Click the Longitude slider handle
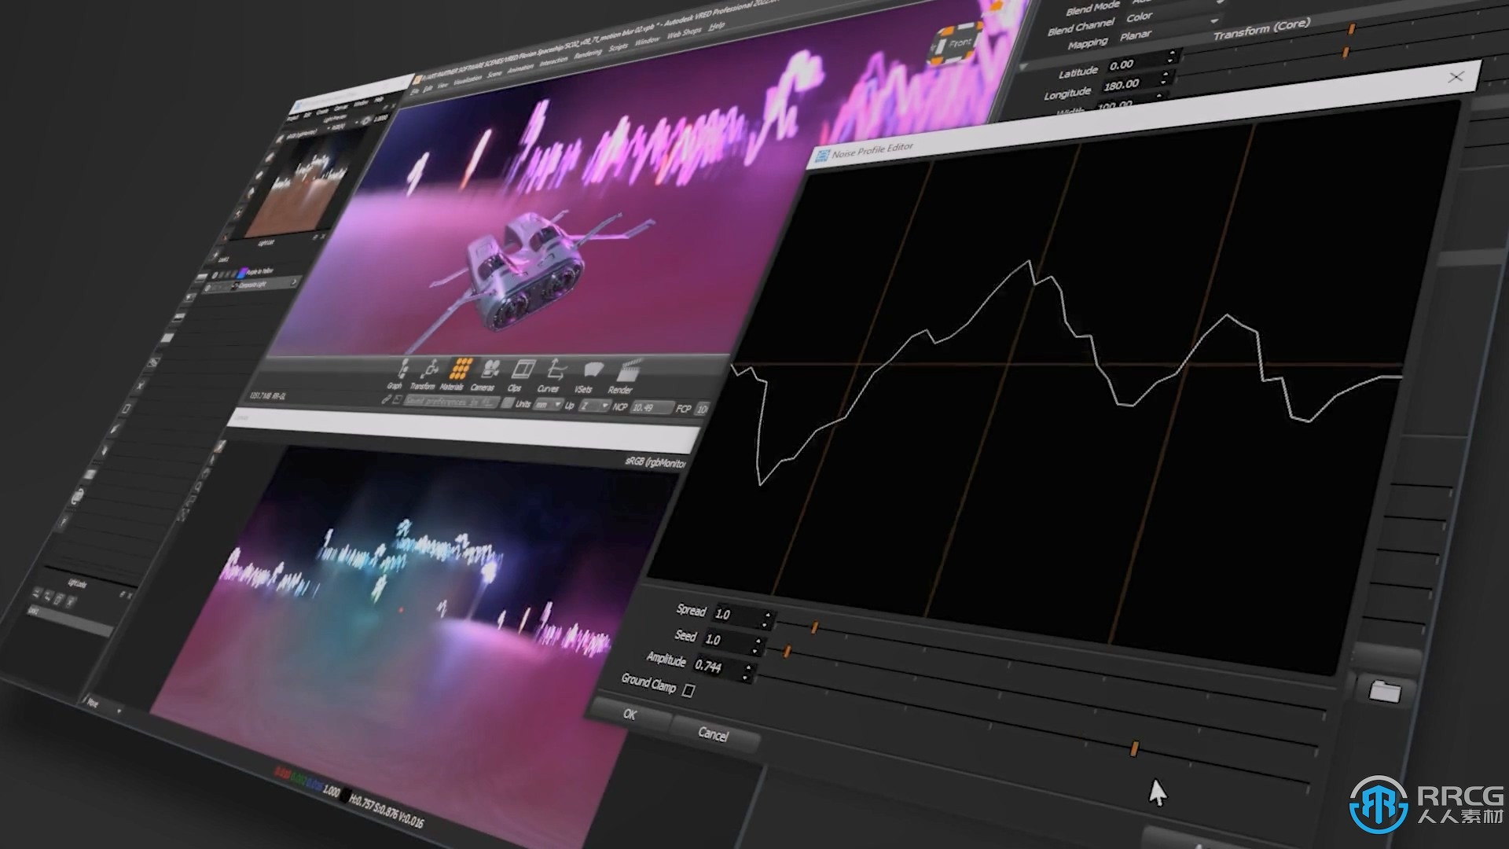1509x849 pixels. [x=1346, y=52]
